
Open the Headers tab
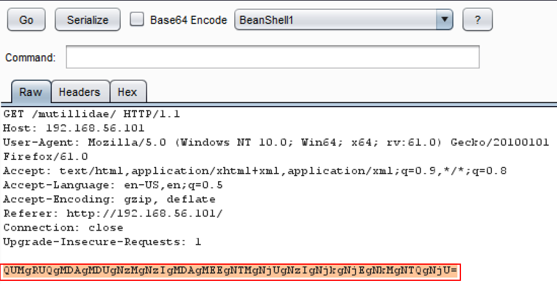[79, 92]
